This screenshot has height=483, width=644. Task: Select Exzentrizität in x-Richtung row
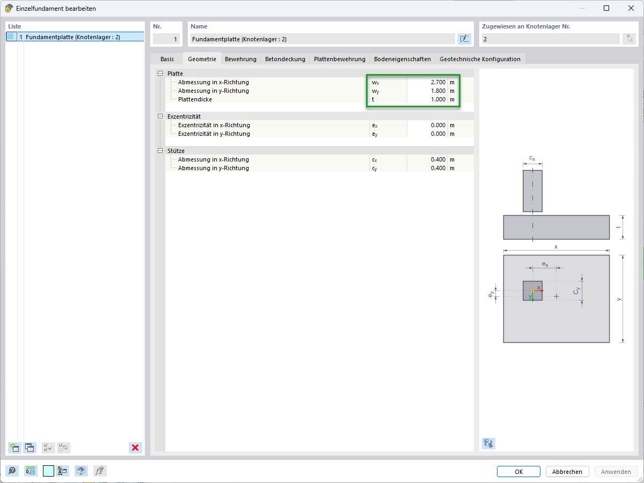click(x=214, y=125)
